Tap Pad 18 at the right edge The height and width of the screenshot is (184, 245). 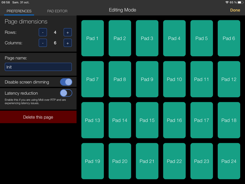click(x=229, y=120)
